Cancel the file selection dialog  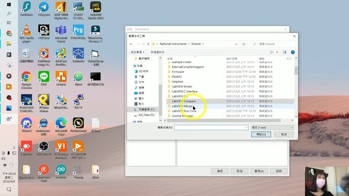point(284,134)
